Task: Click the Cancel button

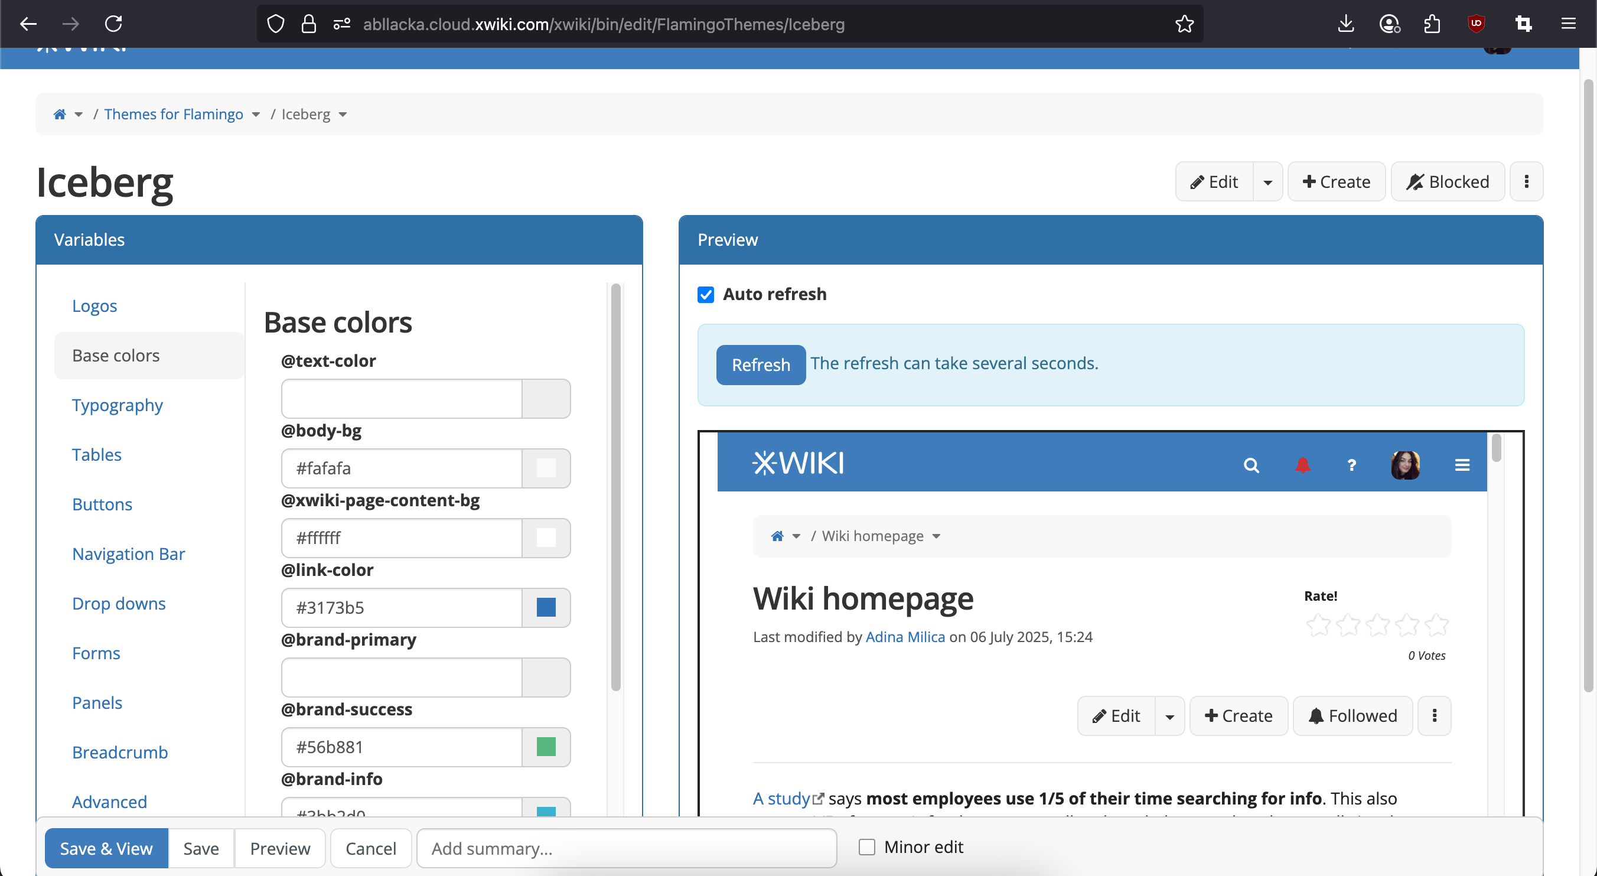Action: pyautogui.click(x=371, y=848)
